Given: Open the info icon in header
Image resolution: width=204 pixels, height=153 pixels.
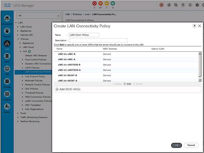Looking at the screenshot, I should coord(190,5).
